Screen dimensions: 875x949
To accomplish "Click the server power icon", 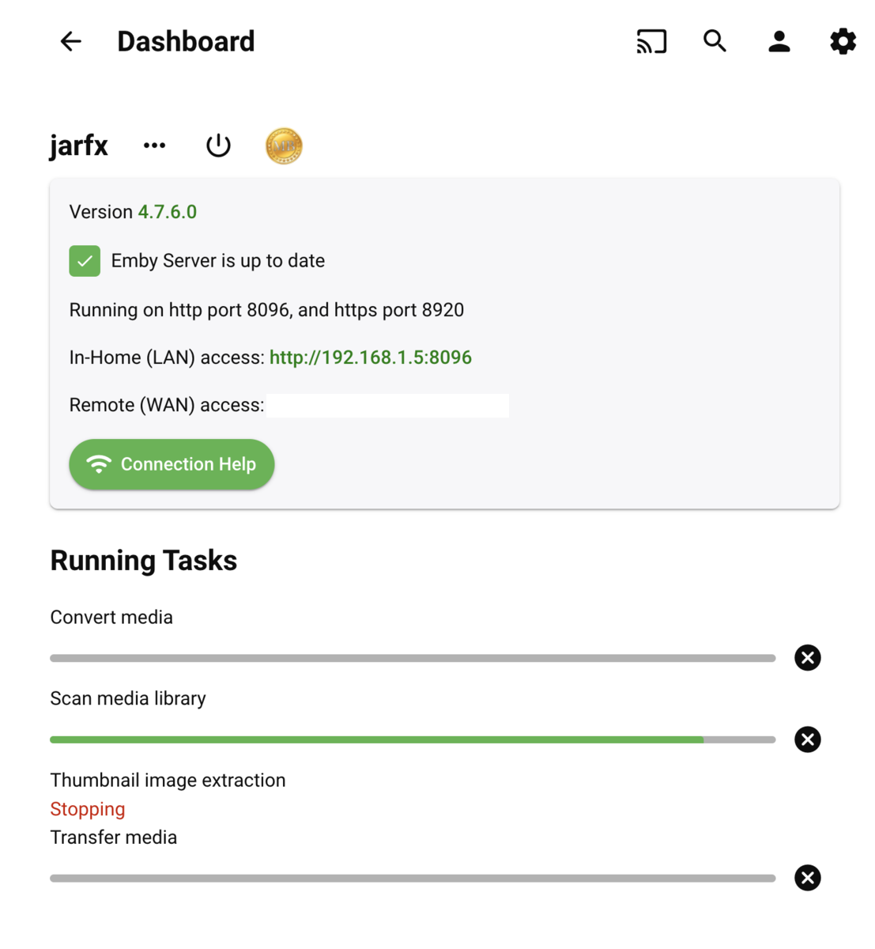I will 218,146.
